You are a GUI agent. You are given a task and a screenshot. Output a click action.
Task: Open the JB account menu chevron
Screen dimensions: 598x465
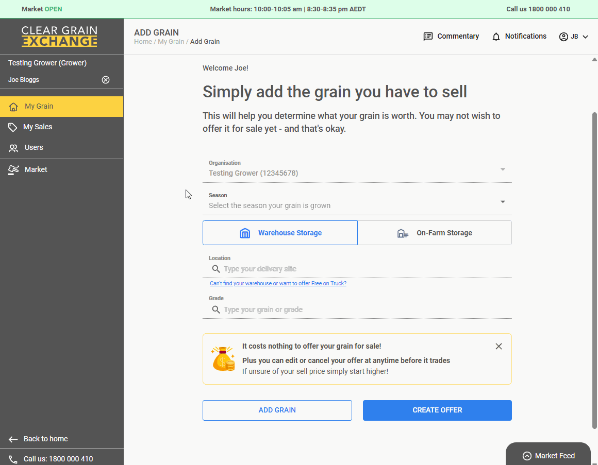tap(585, 37)
